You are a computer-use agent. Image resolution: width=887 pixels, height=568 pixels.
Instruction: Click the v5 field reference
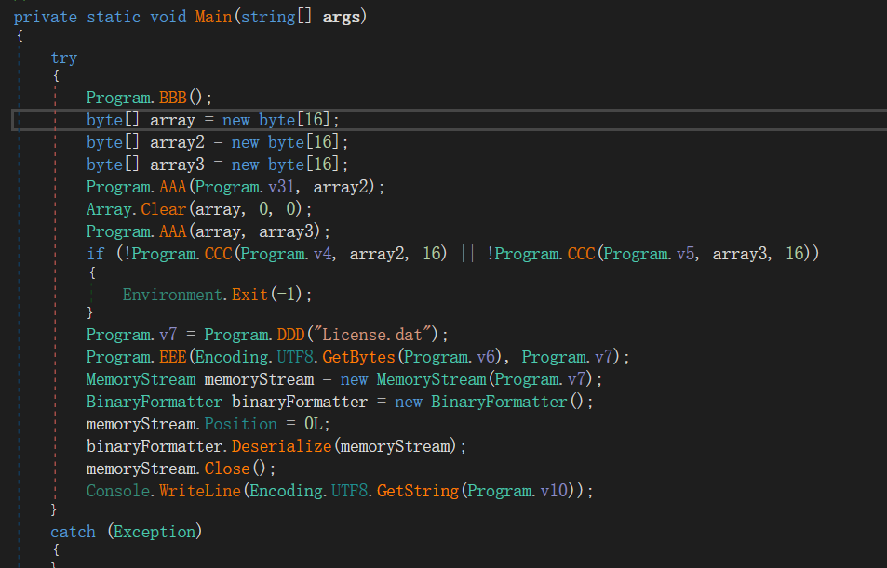686,254
